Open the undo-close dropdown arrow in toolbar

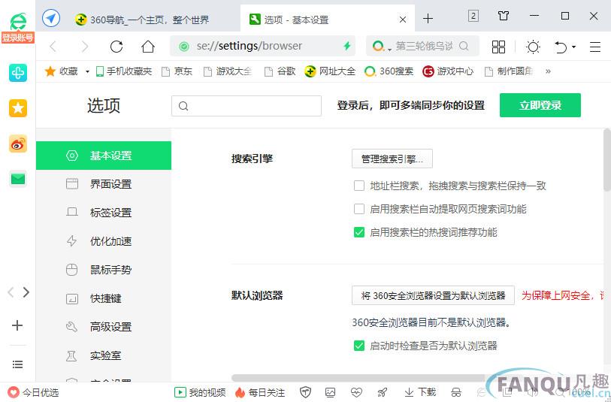coord(574,47)
